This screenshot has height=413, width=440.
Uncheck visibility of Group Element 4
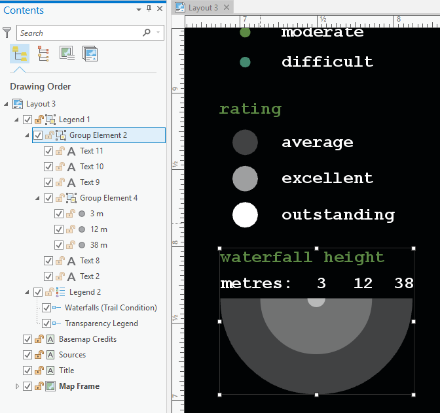pyautogui.click(x=48, y=198)
